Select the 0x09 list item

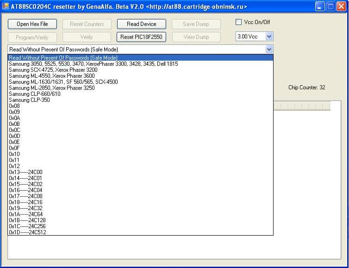(140, 112)
